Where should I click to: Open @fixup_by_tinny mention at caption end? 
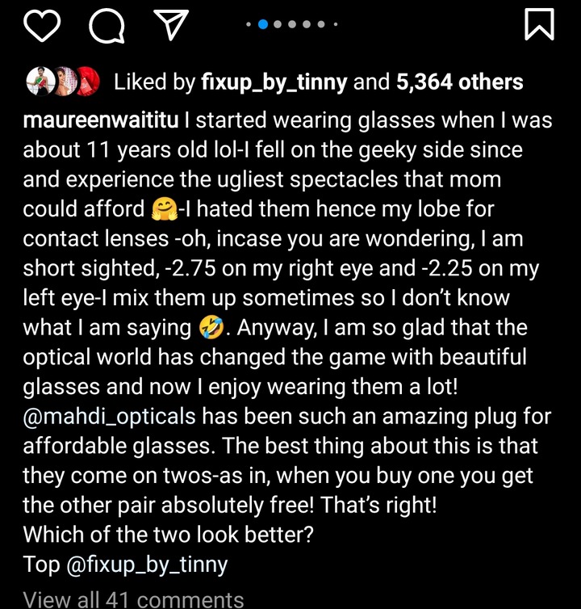click(x=147, y=565)
